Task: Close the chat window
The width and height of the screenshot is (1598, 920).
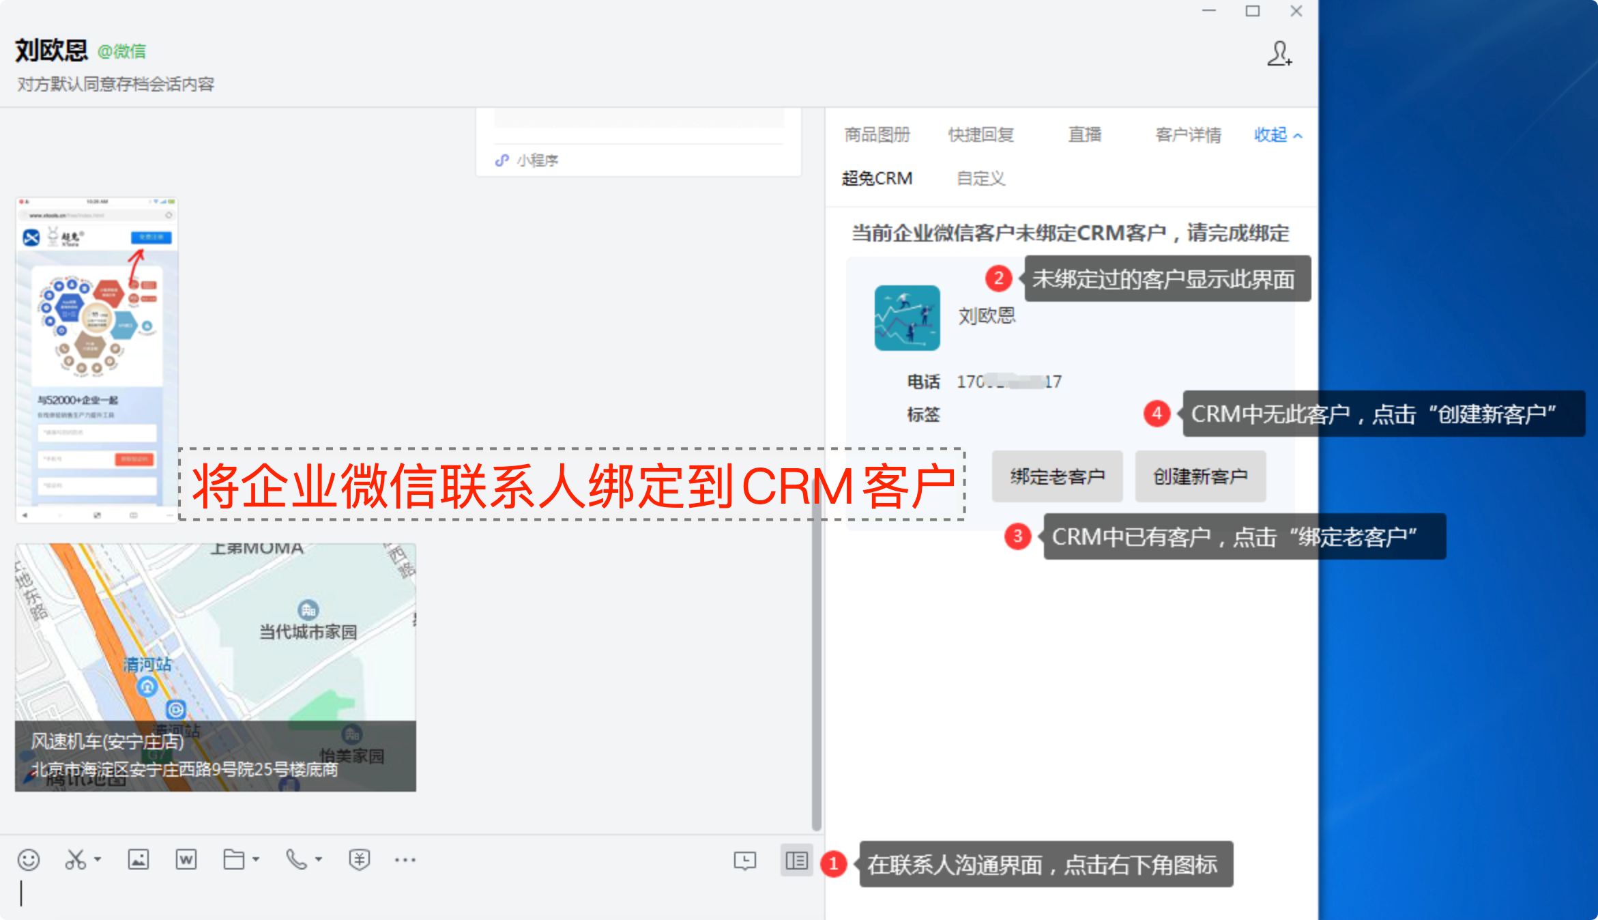Action: [1296, 11]
